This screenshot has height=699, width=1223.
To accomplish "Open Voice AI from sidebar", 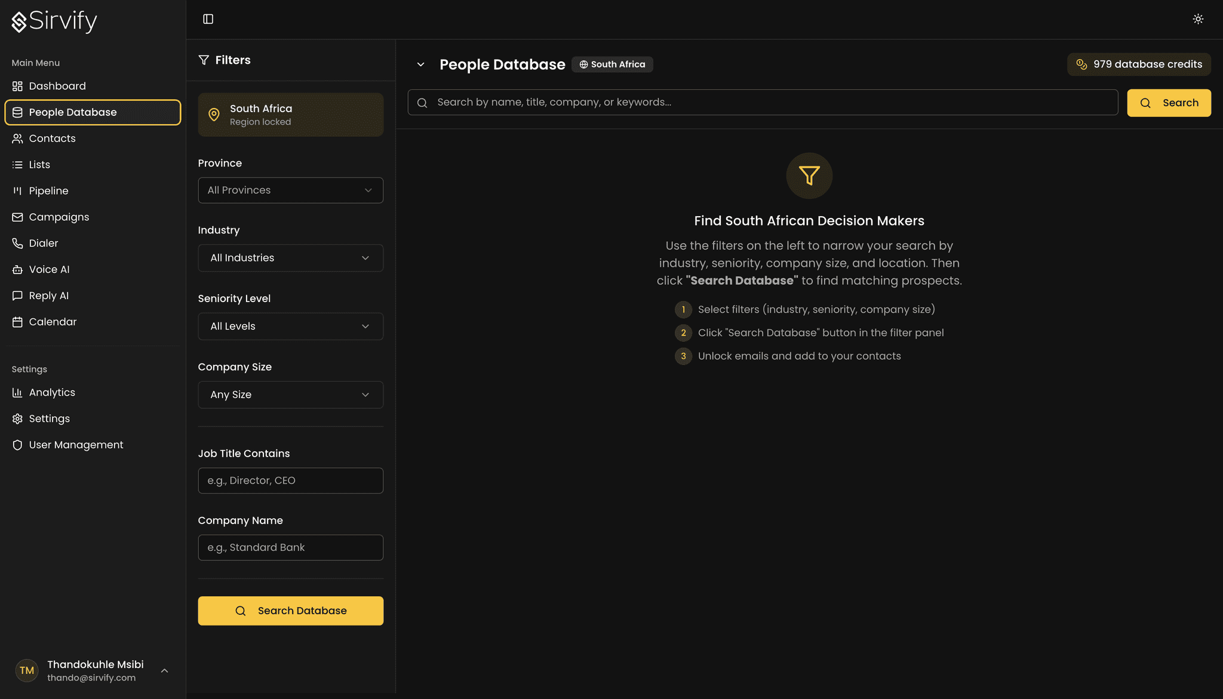I will pyautogui.click(x=49, y=270).
